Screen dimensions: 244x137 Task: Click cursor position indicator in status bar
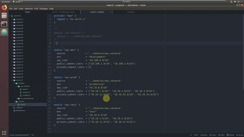coord(33,135)
